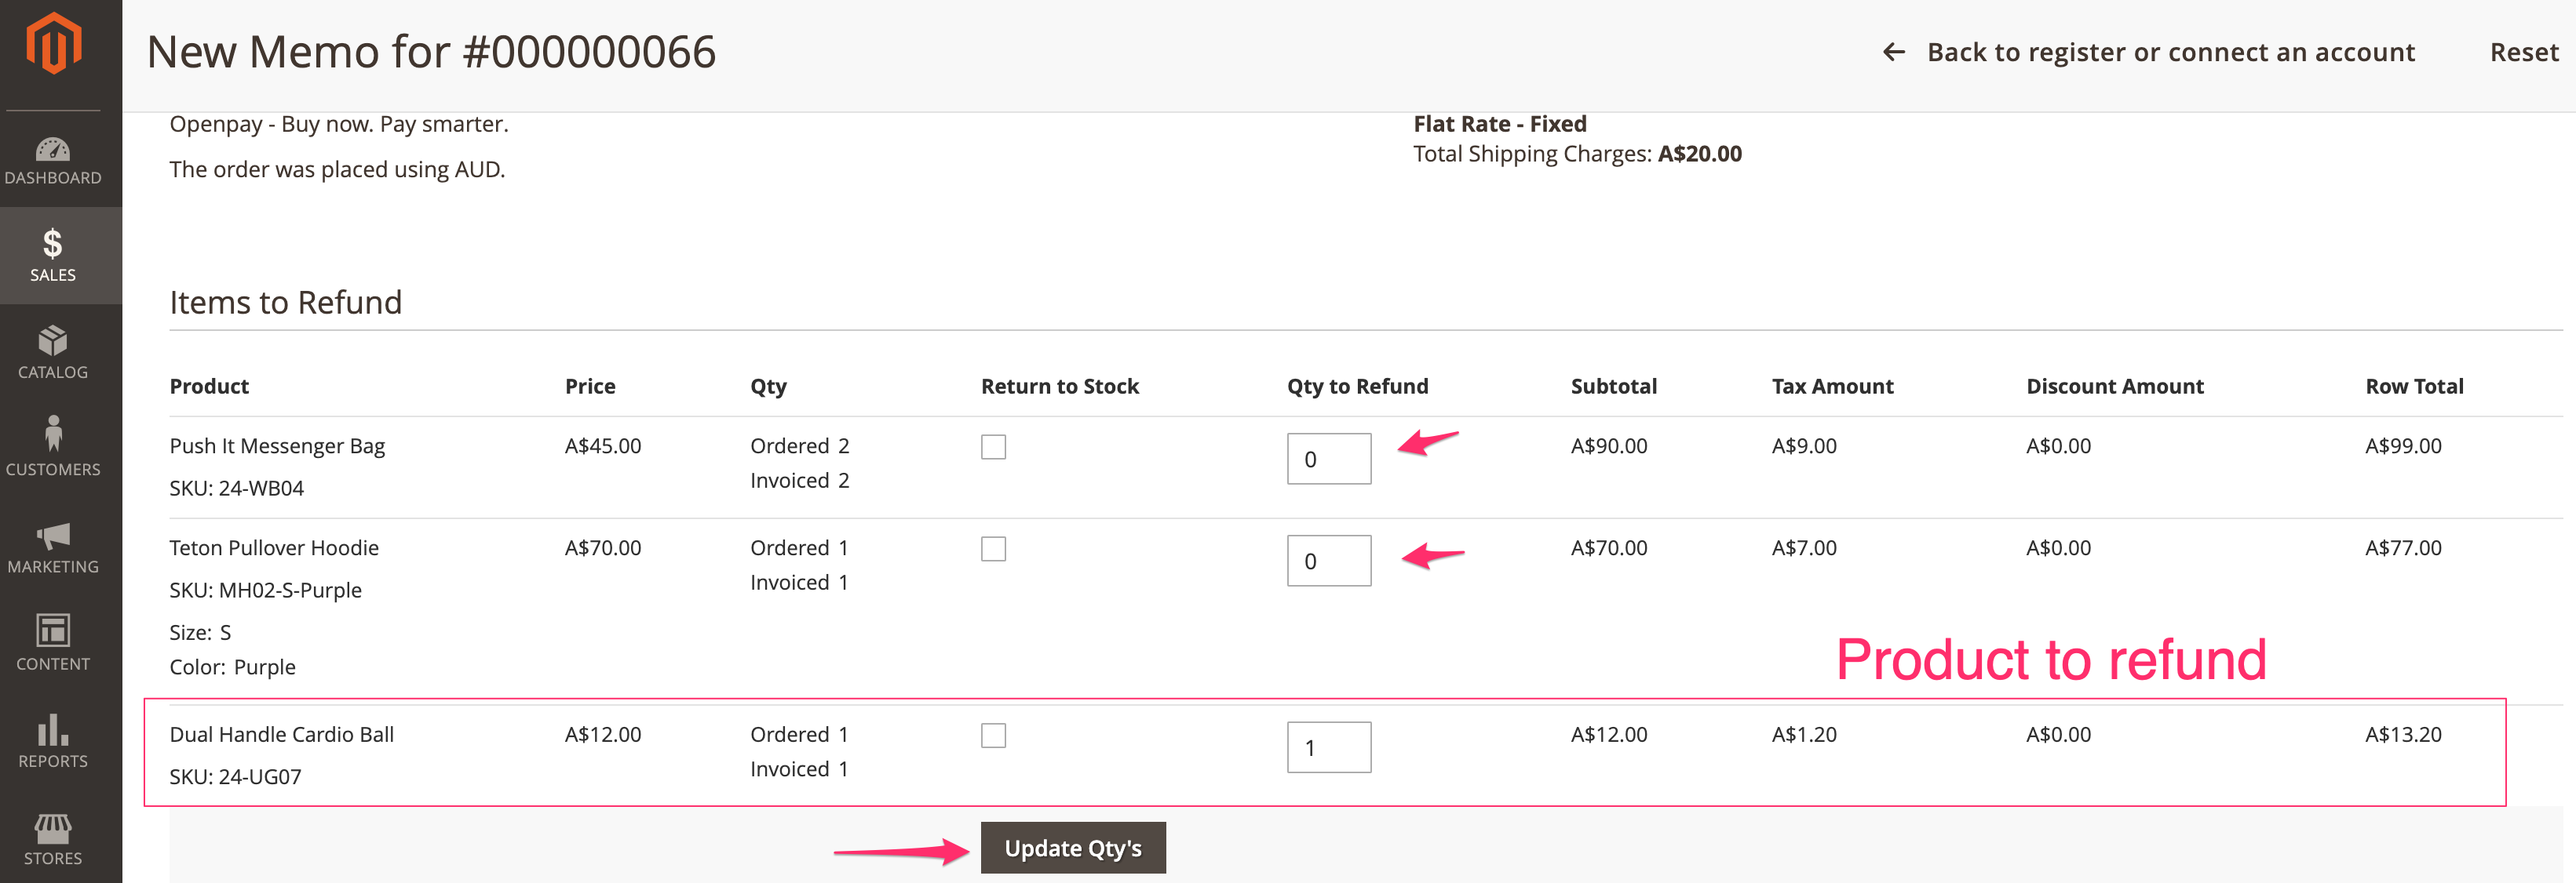The height and width of the screenshot is (883, 2576).
Task: Click the Magento logo icon
Action: (53, 44)
